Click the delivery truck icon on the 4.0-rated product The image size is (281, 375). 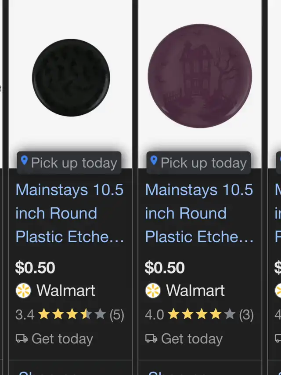coord(151,339)
